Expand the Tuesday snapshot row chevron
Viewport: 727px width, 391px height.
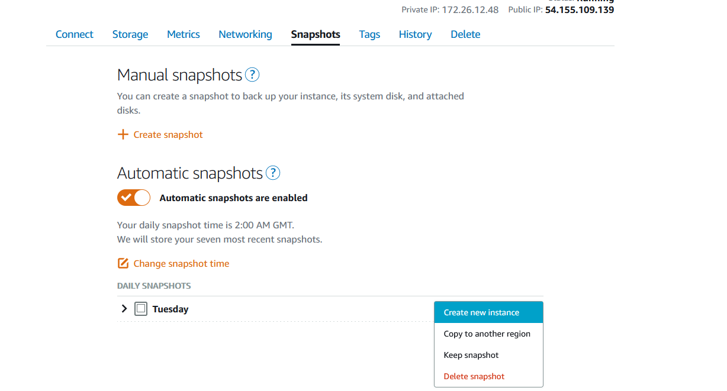pos(124,309)
